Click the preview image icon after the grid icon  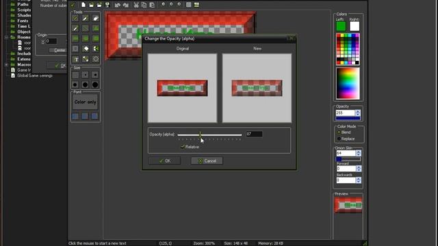(196, 5)
